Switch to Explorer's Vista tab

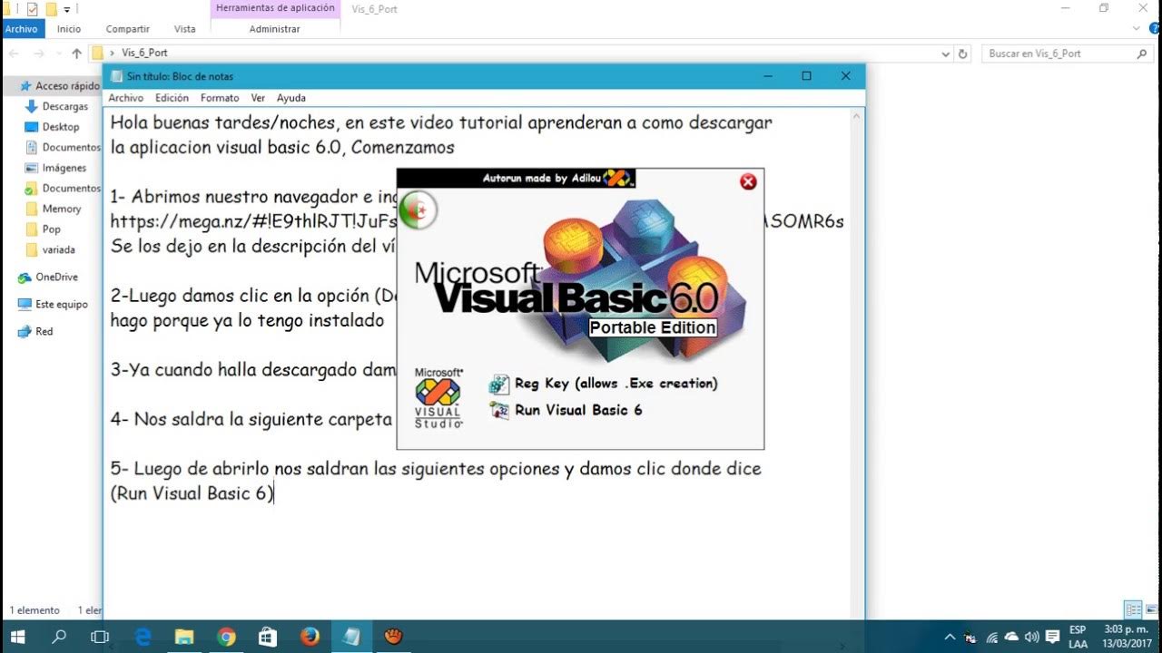(x=185, y=29)
